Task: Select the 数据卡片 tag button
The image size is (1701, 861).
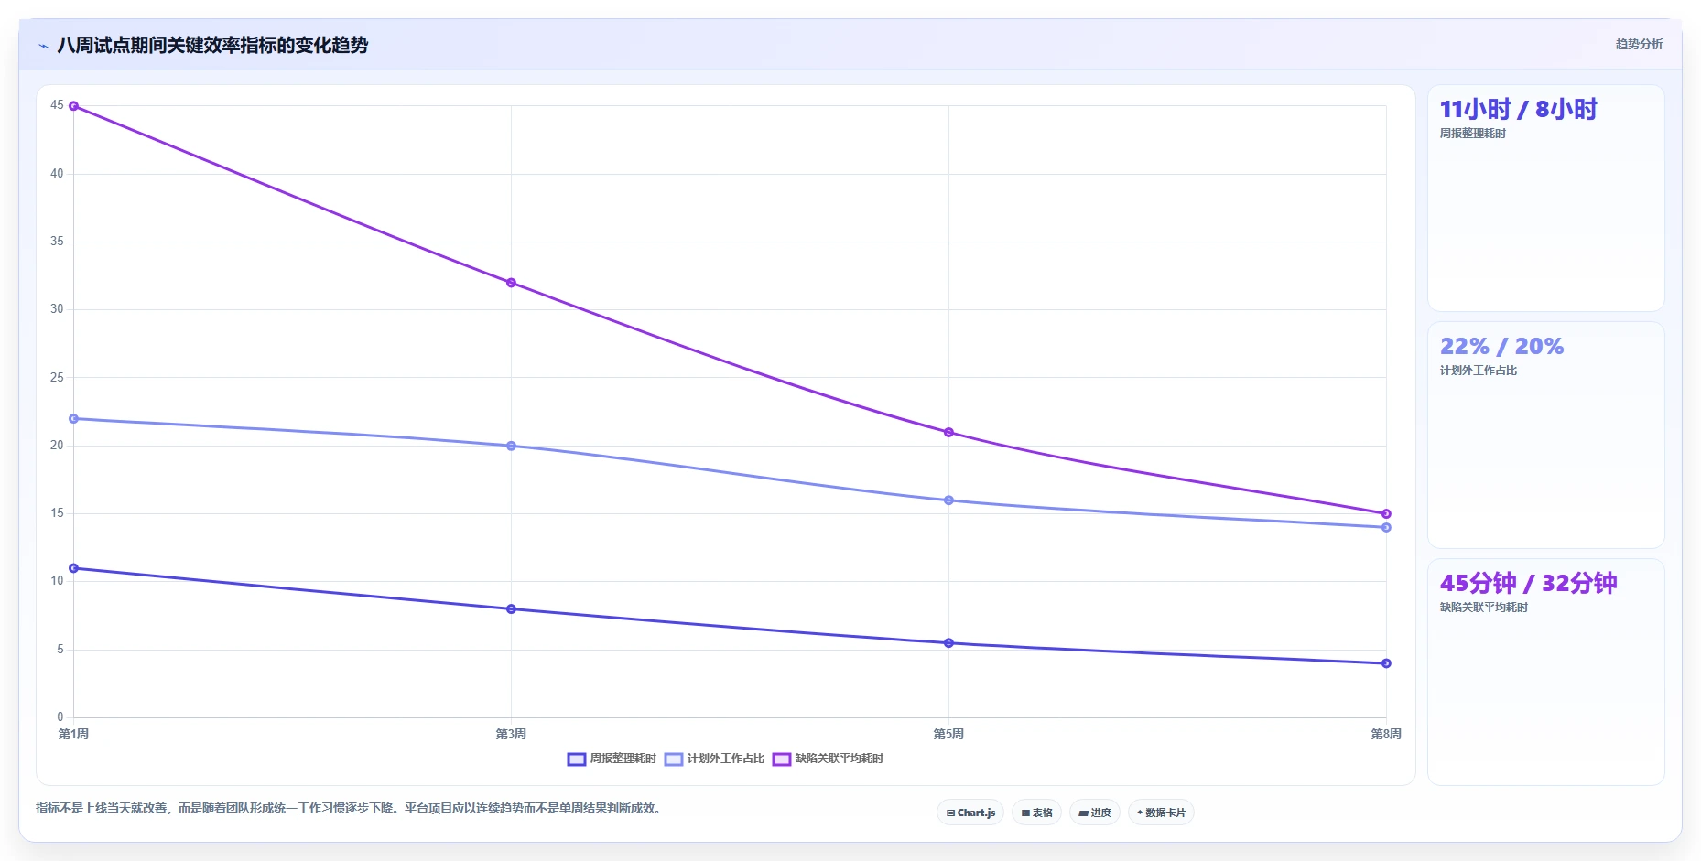Action: coord(1161,813)
